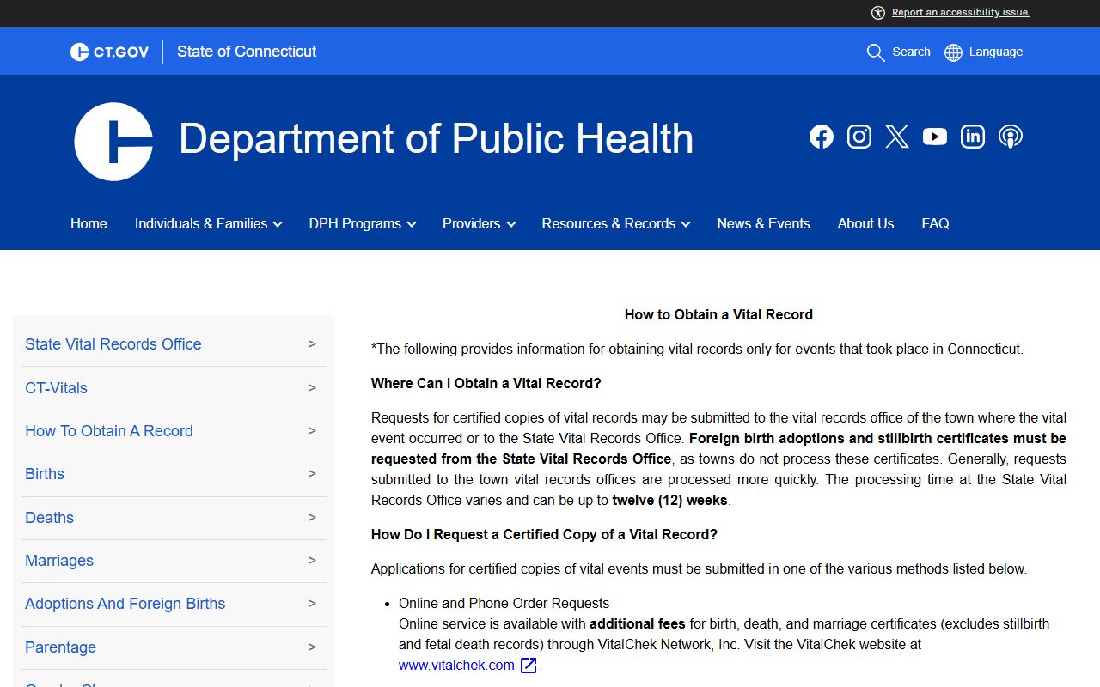Click the Department of Public Health seal logo

coord(113,142)
